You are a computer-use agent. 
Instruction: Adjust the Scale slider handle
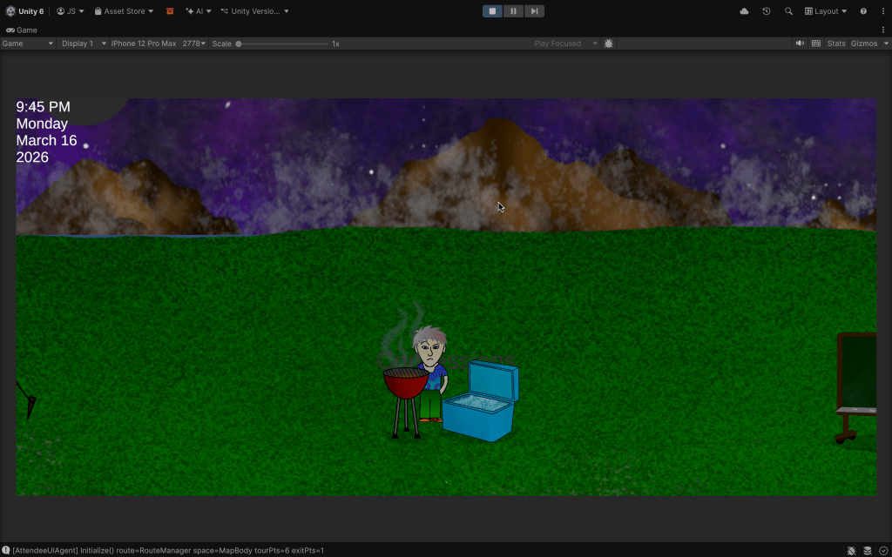(239, 44)
